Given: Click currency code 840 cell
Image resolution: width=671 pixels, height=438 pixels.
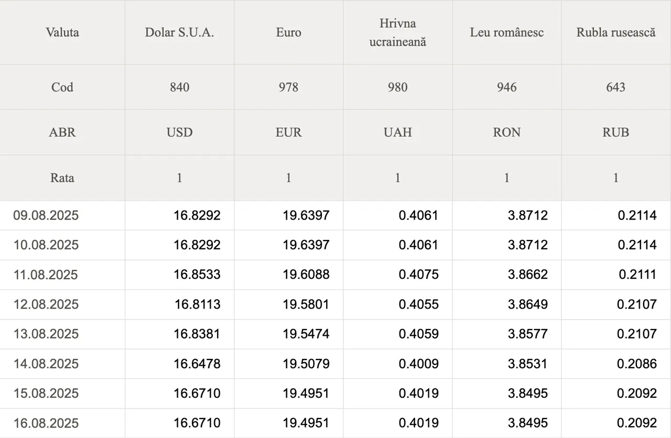Looking at the screenshot, I should [179, 87].
